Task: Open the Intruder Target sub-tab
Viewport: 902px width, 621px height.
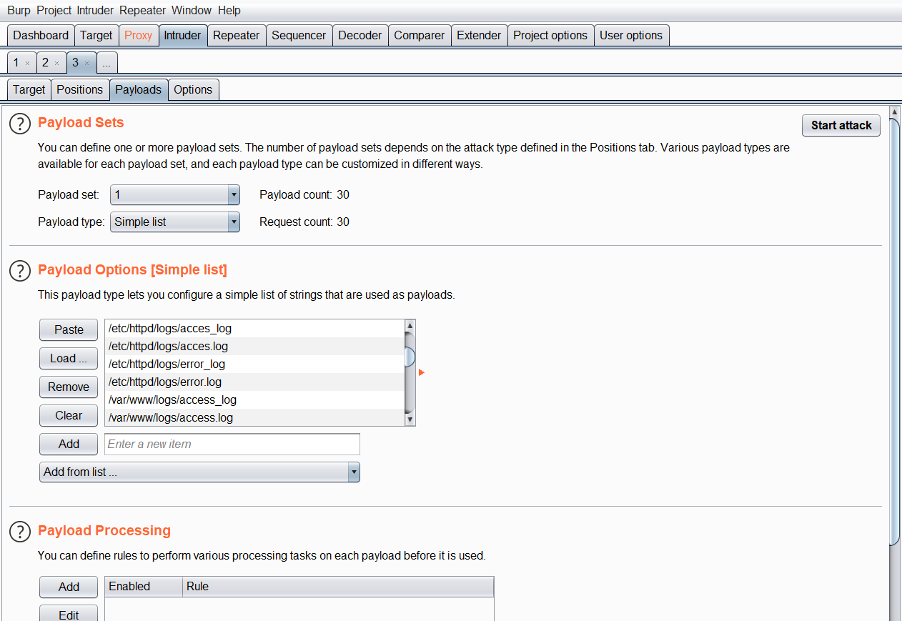Action: [29, 89]
